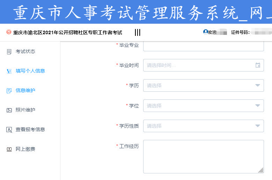Go to 照片维护 page
This screenshot has height=180, width=272.
25,110
